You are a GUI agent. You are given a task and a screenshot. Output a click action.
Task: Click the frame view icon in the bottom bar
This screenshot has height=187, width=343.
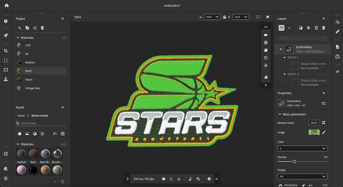tap(163, 179)
